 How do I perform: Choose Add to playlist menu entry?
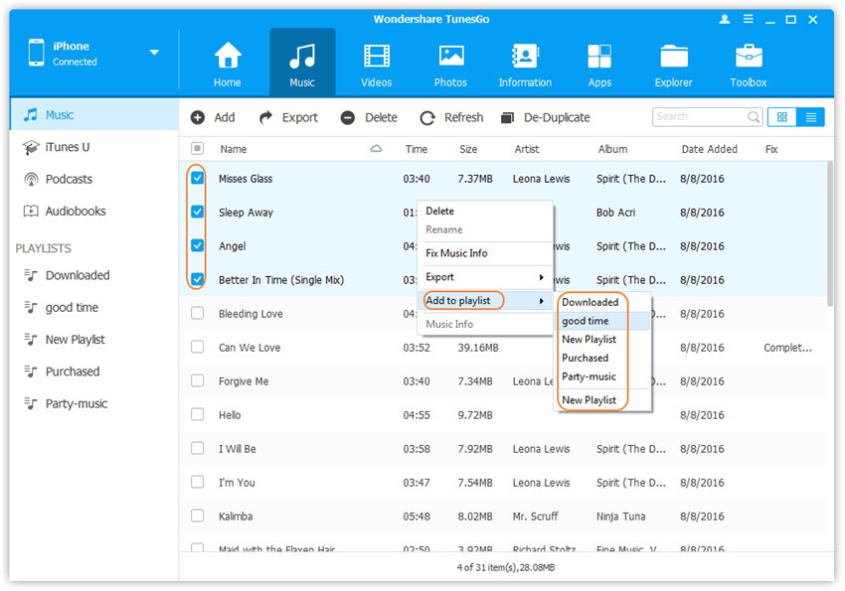coord(485,300)
